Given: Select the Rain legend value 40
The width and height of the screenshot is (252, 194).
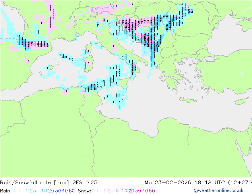Looking at the screenshot, I should click(x=65, y=191).
